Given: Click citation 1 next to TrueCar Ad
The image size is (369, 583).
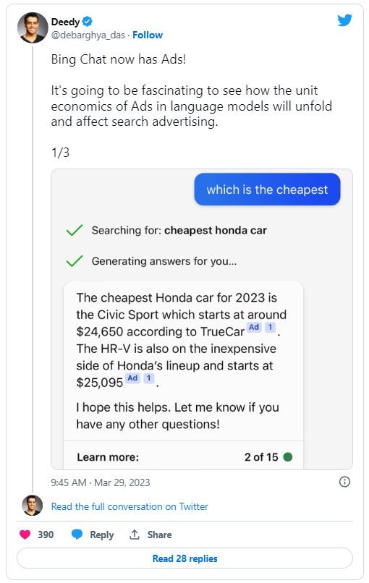Looking at the screenshot, I should point(270,327).
